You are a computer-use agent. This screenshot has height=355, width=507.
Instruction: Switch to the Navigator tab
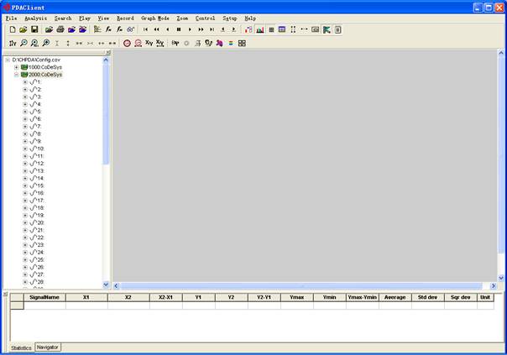pos(47,347)
